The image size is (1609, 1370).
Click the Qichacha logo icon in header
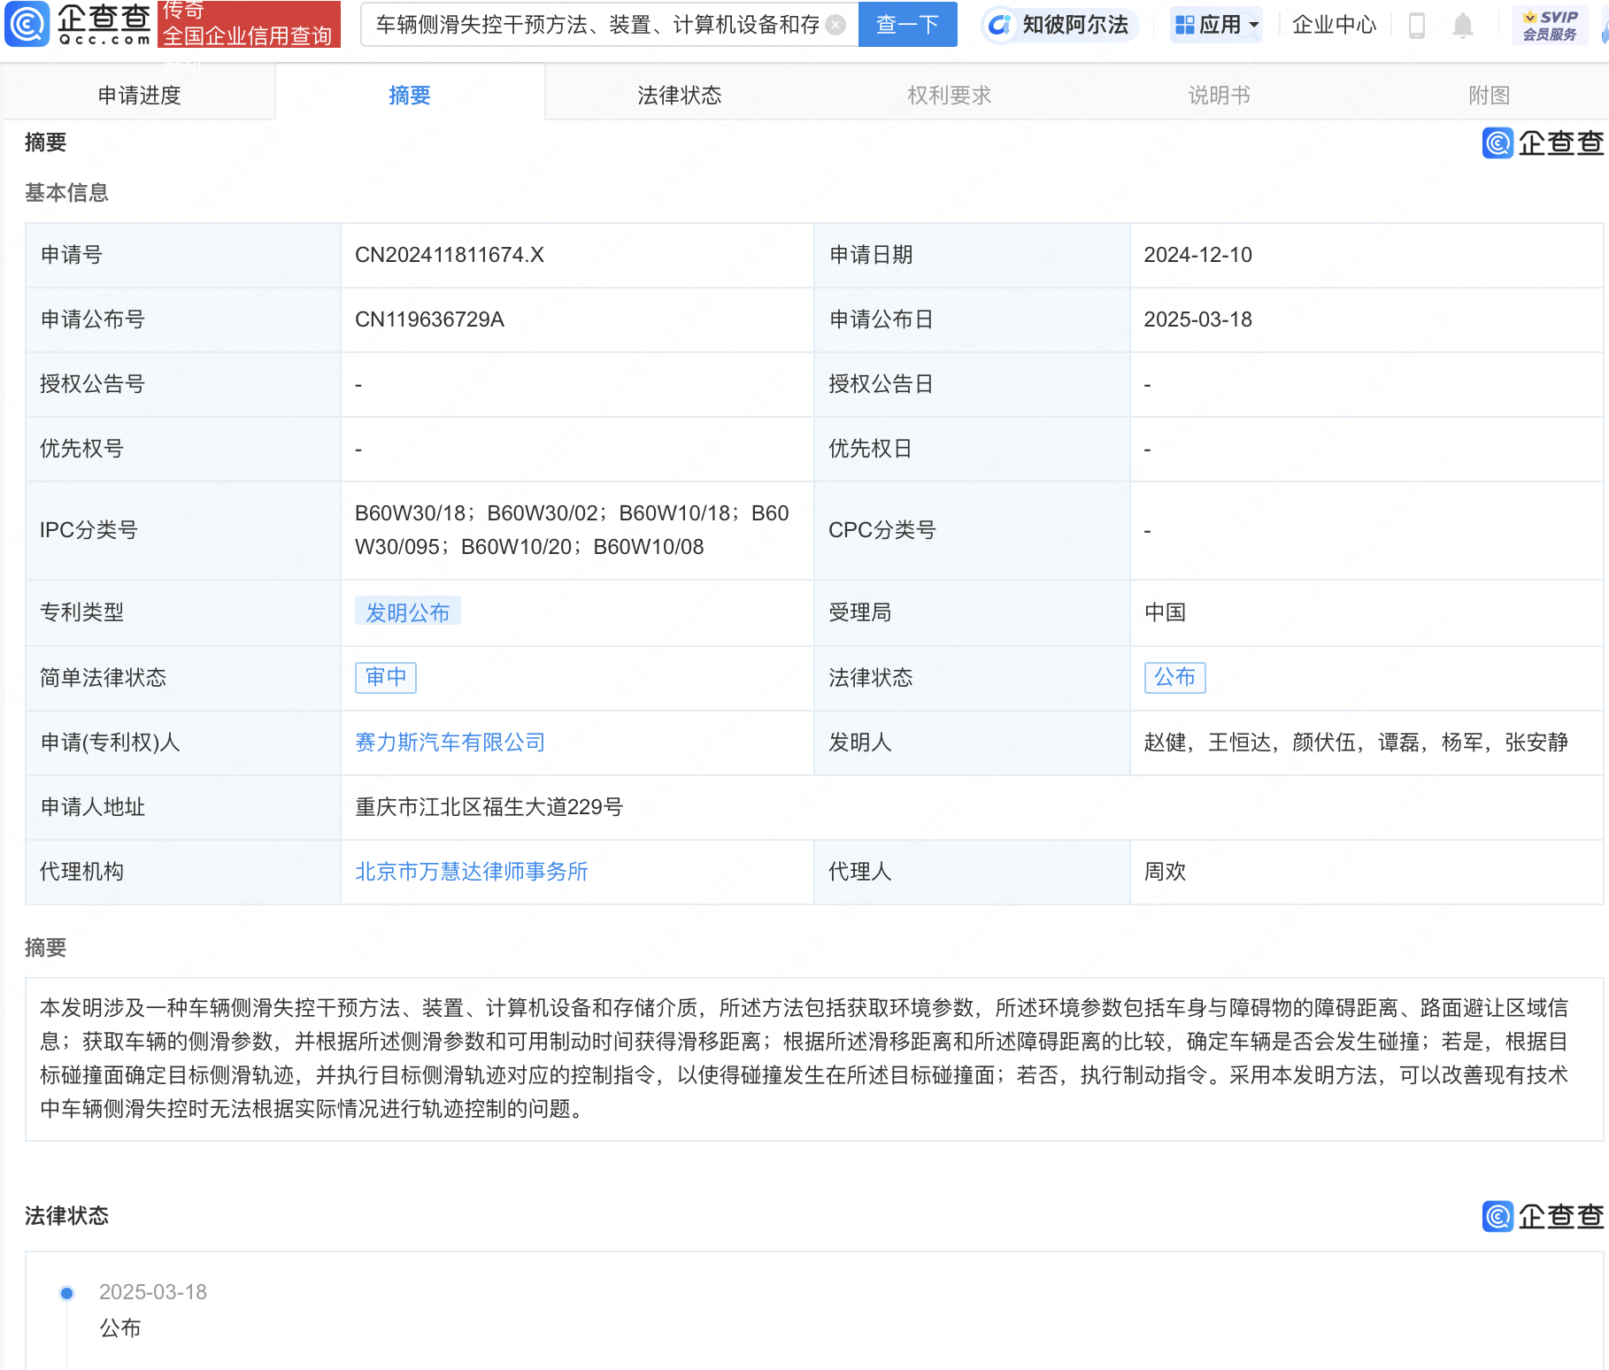[27, 24]
